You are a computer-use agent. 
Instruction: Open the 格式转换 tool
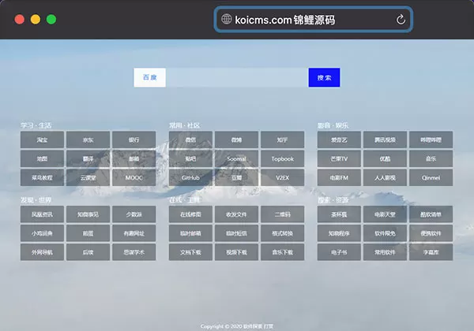tap(282, 233)
